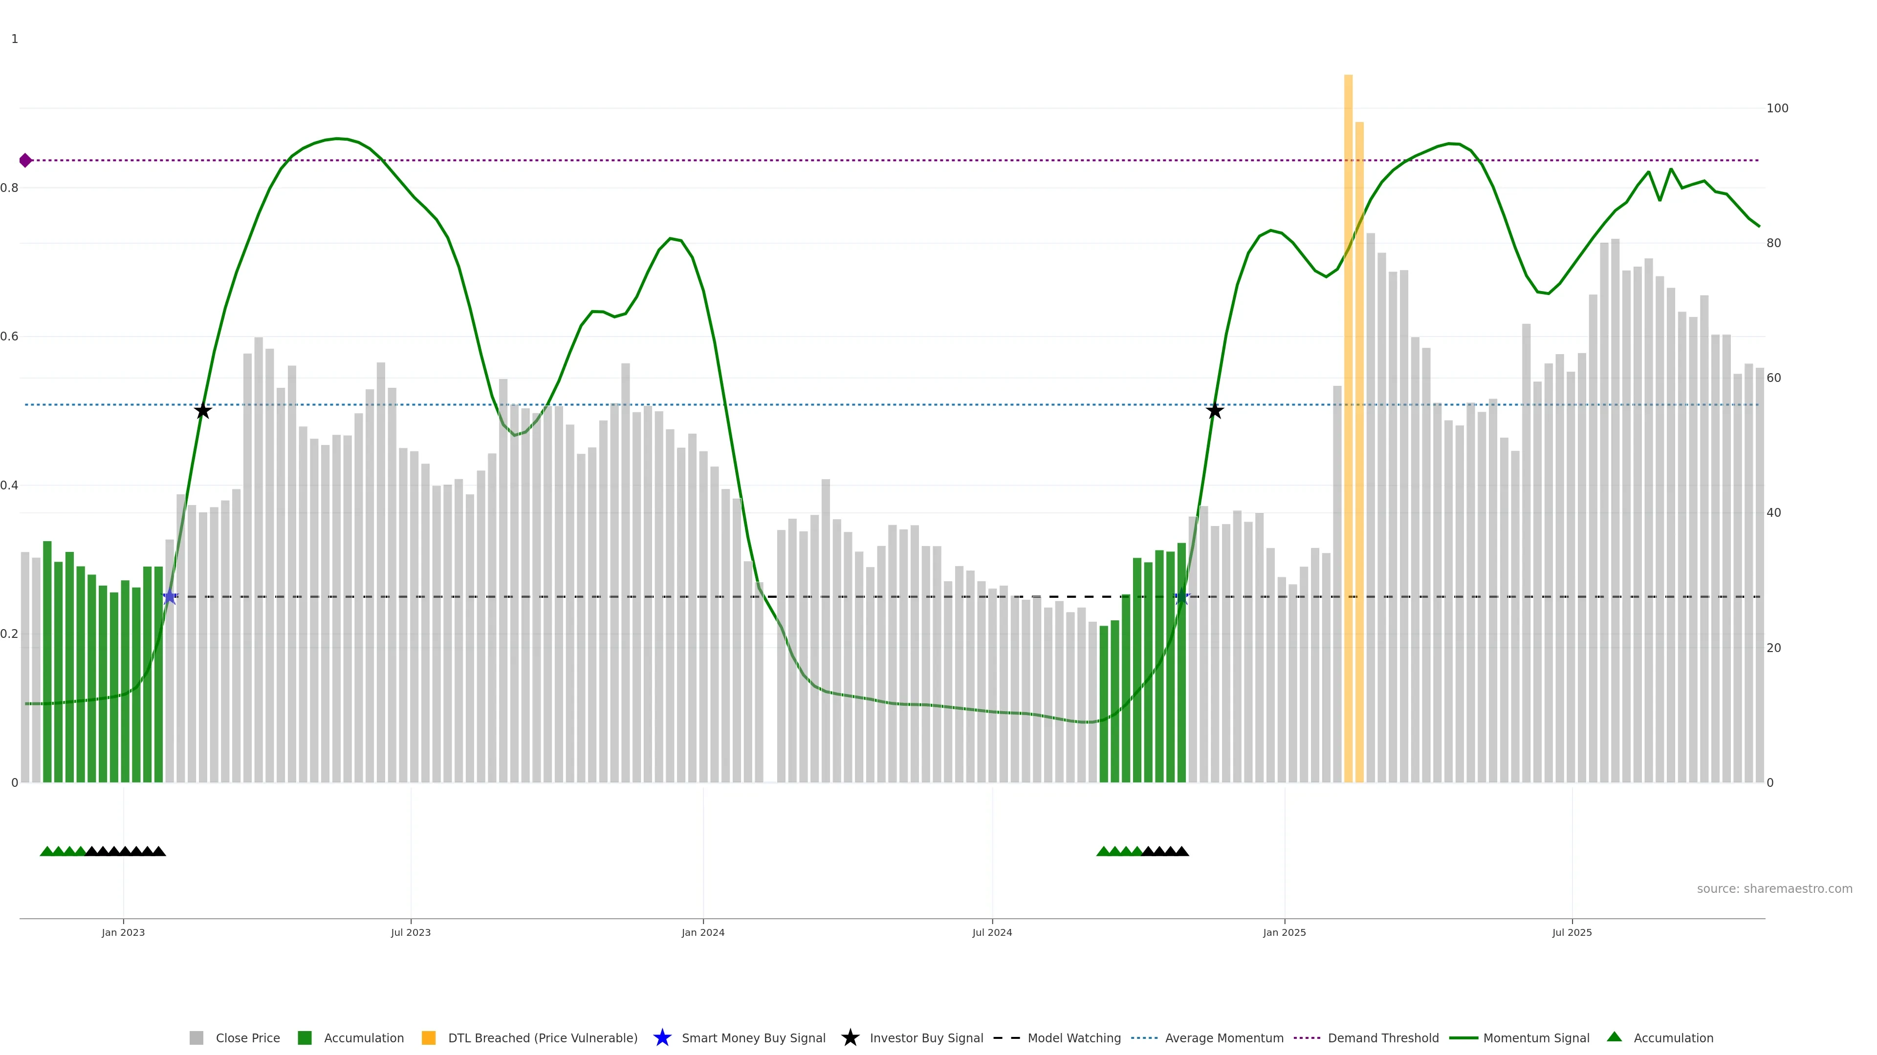Click the black Investor Buy Signal legend star
This screenshot has width=1877, height=1055.
click(850, 1037)
